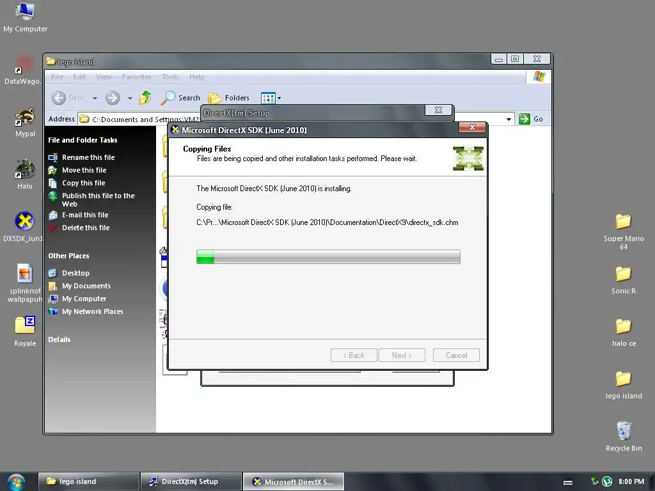Viewport: 655px width, 491px height.
Task: Click the Views toolbar icon
Action: [268, 98]
